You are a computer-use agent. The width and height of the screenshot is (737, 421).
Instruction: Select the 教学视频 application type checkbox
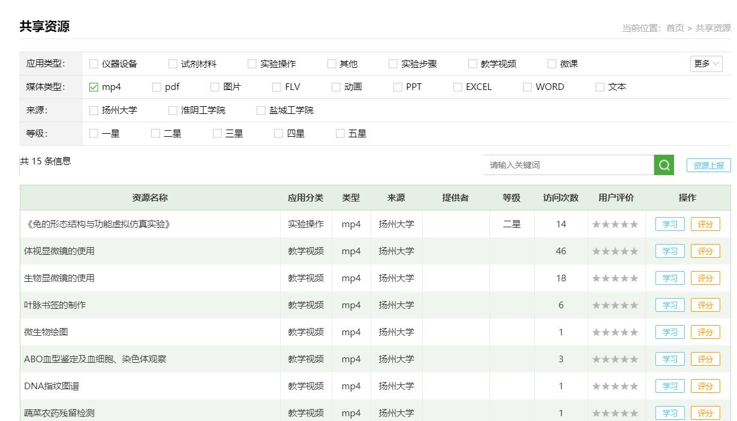(x=473, y=64)
